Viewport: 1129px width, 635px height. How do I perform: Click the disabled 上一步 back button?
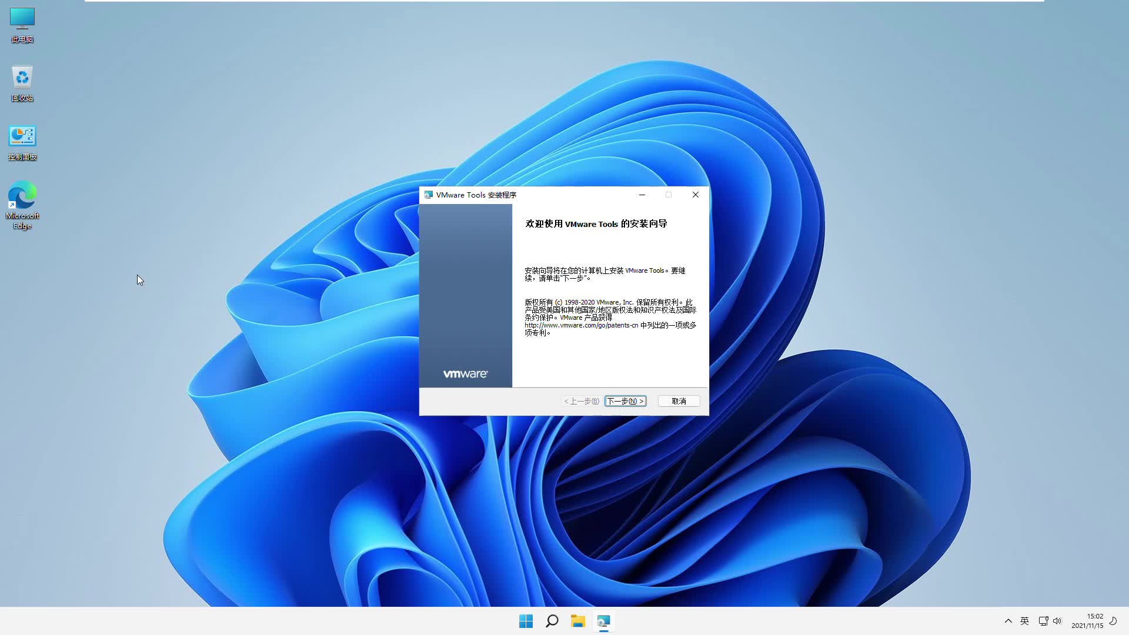580,401
